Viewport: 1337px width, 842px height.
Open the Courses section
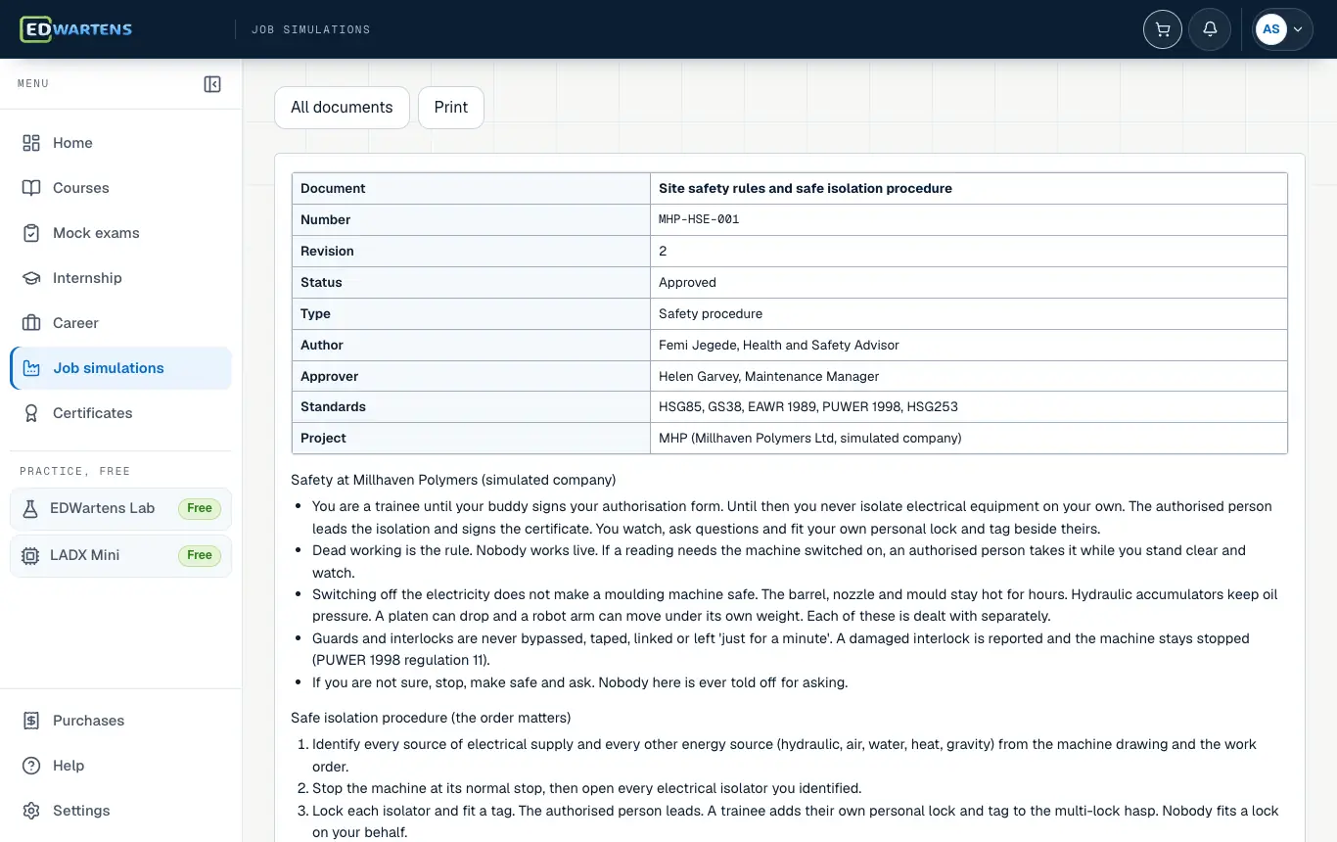tap(120, 188)
